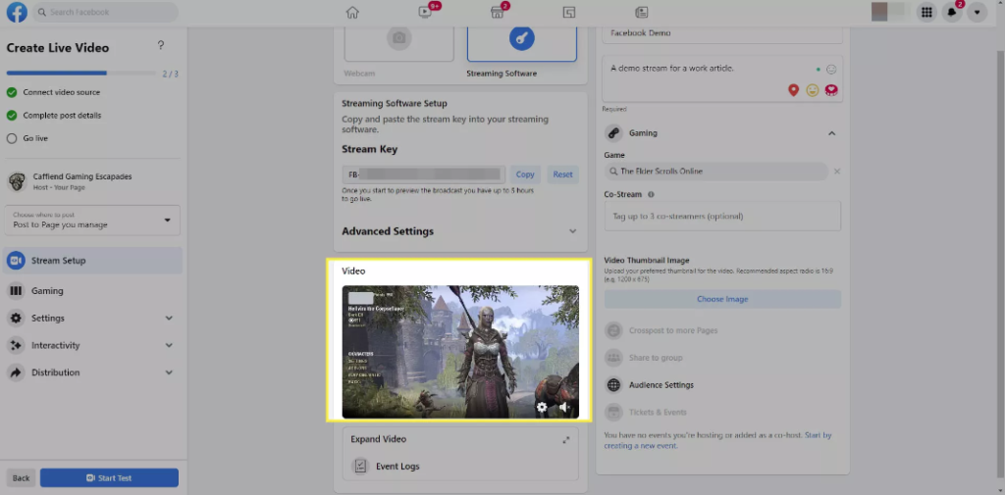Open Tickets & Events option

[x=657, y=413]
